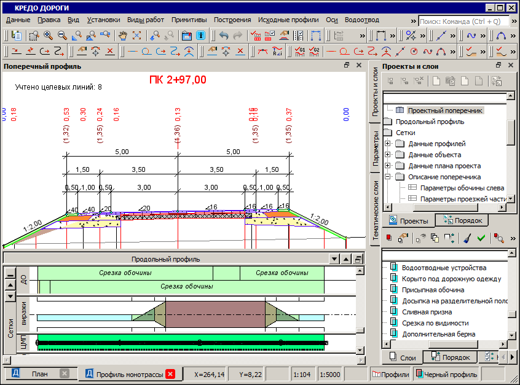Click the blue wave spline tool
The height and width of the screenshot is (385, 520).
pyautogui.click(x=471, y=36)
